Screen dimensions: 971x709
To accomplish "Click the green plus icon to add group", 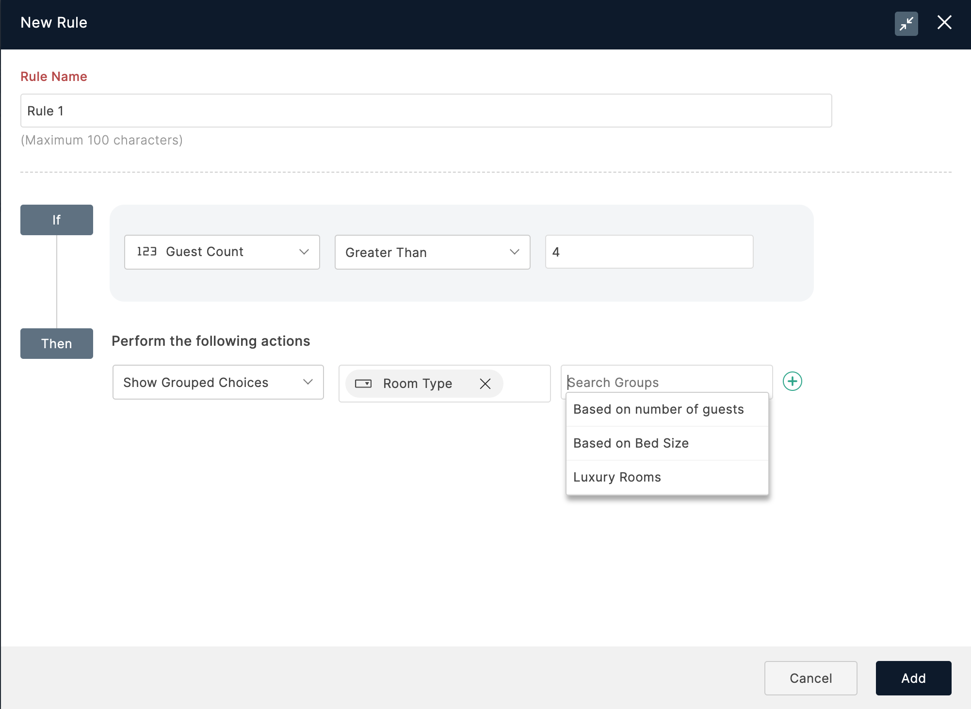I will (x=793, y=381).
